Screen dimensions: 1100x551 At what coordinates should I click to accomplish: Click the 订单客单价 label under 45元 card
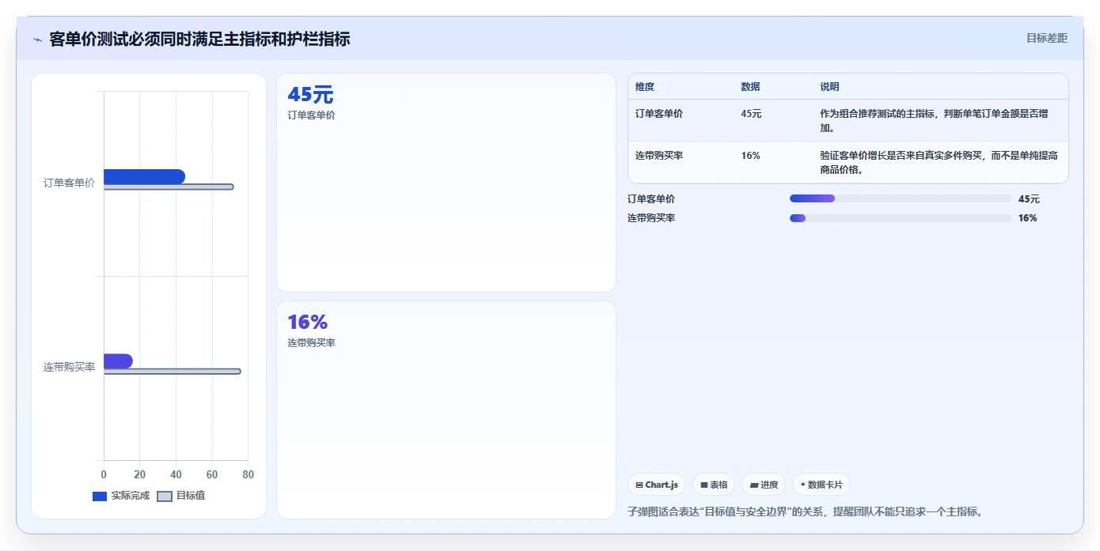311,115
